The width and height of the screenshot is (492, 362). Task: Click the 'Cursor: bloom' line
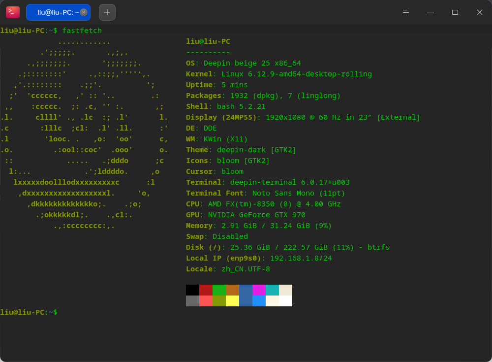tap(215, 171)
